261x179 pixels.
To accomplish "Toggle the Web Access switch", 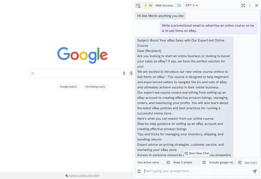I will 178,5.
